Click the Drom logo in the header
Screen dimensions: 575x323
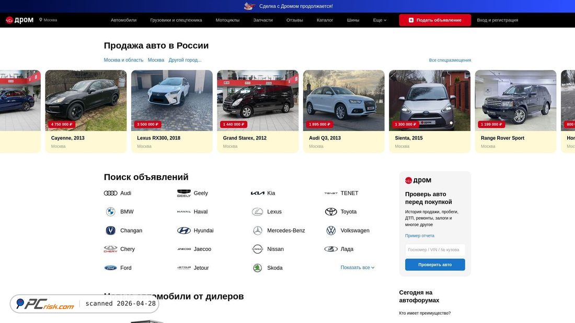pos(20,20)
